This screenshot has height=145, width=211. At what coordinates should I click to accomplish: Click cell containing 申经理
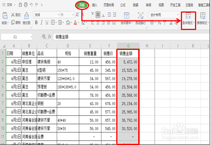(29, 62)
